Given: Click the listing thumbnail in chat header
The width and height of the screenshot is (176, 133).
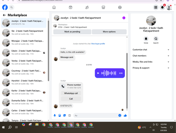Looking at the screenshot, I should tap(57, 18).
